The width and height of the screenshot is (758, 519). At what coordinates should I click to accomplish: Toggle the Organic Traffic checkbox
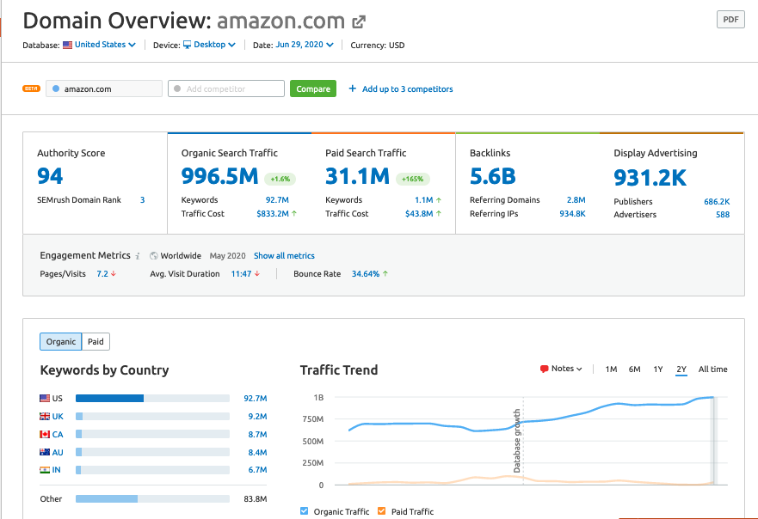(x=304, y=510)
